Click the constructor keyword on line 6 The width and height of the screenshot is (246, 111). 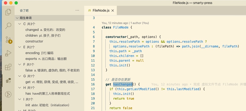pyautogui.click(x=116, y=37)
